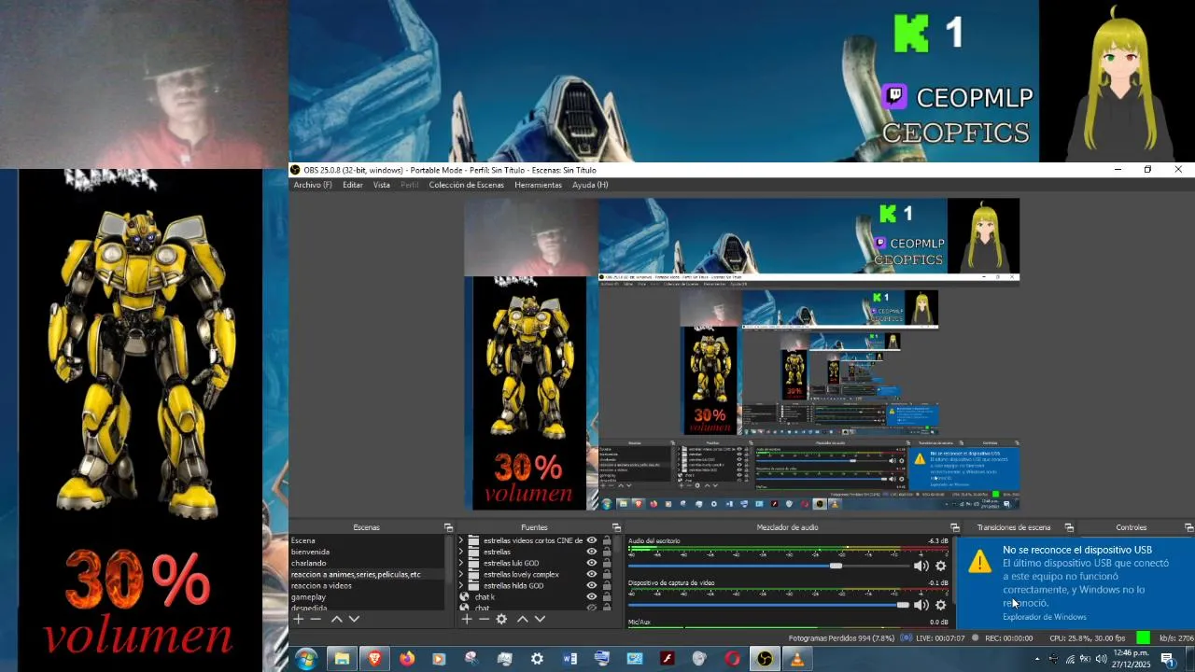The height and width of the screenshot is (672, 1195).
Task: Hide the 'estrellas luki GOD' source
Action: point(591,563)
